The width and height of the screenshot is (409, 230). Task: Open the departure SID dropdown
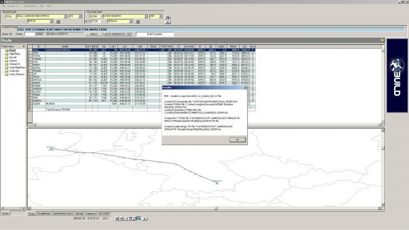point(51,21)
